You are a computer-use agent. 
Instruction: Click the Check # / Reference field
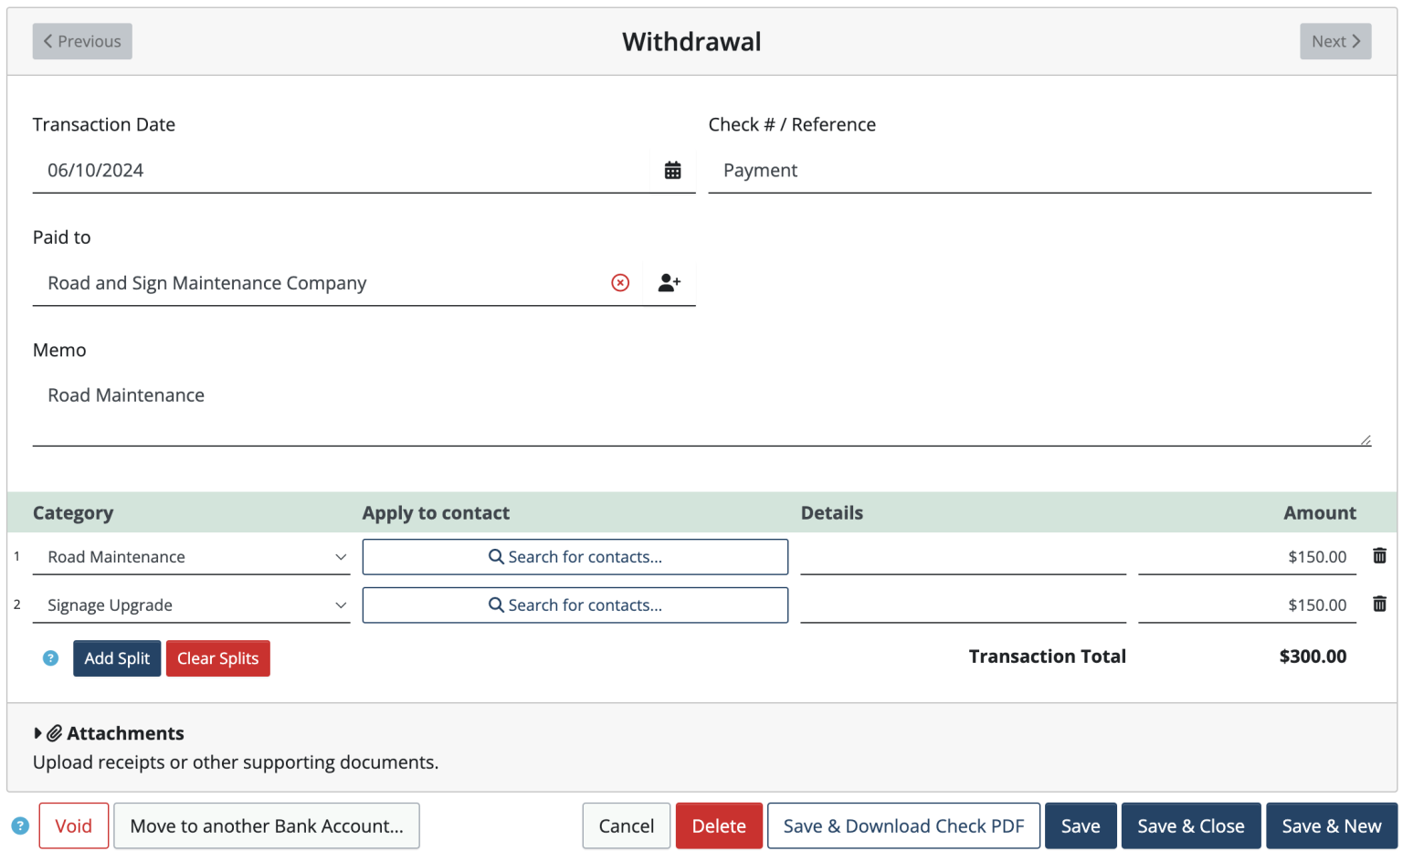(x=1039, y=171)
